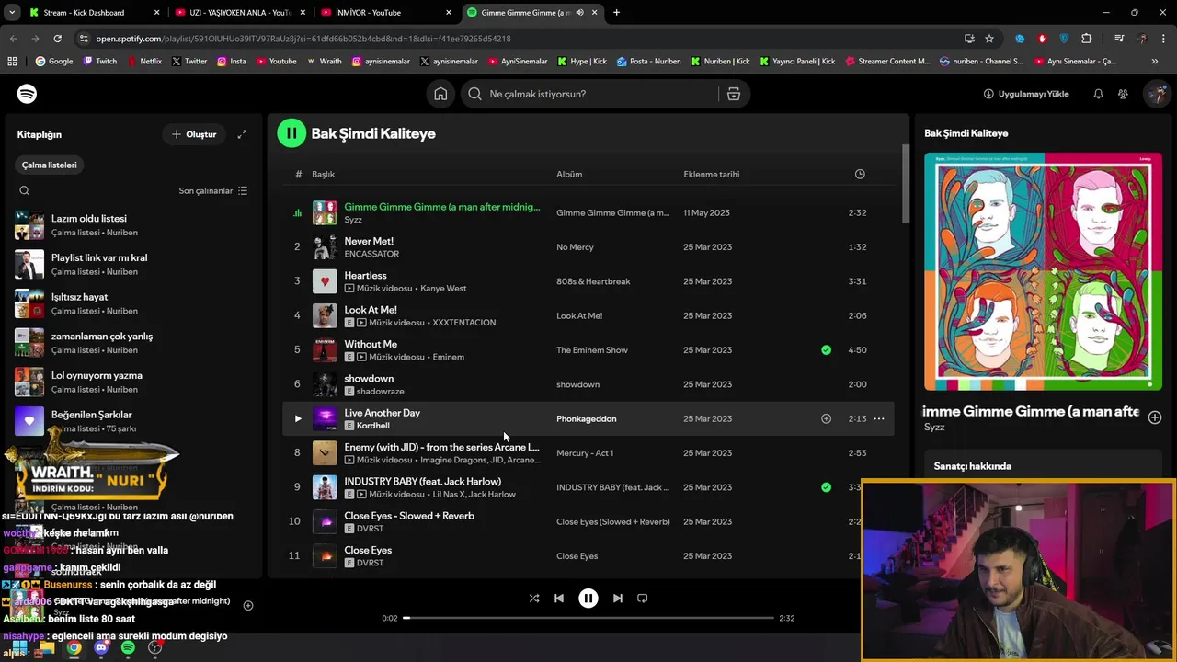This screenshot has width=1177, height=662.
Task: Sort by the Başlık column header
Action: pyautogui.click(x=323, y=174)
